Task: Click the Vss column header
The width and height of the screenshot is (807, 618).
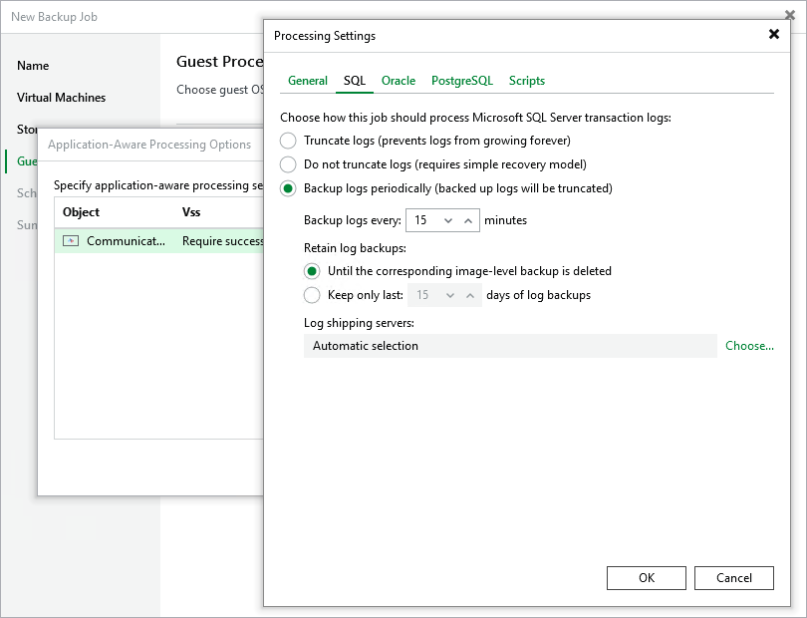Action: [x=191, y=212]
